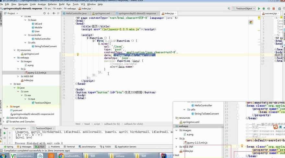Screen dimensions: 285x158
Task: Open the Problems tool window
Action: click(54, 147)
